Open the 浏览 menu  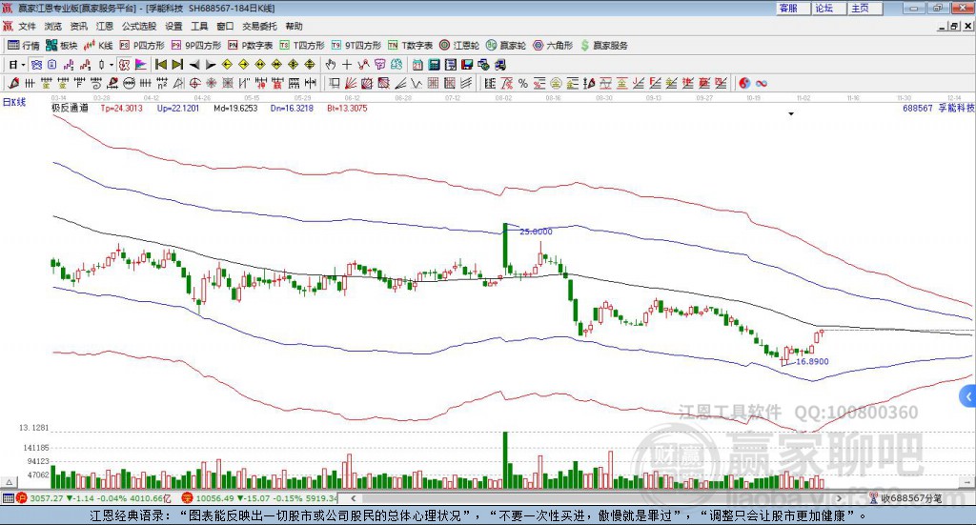(53, 26)
